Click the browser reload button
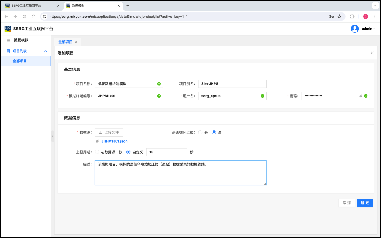The image size is (381, 238). (x=24, y=17)
